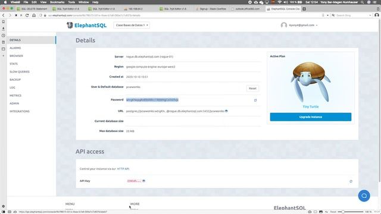Open the browser profile avatar icon
The width and height of the screenshot is (381, 214).
click(377, 15)
